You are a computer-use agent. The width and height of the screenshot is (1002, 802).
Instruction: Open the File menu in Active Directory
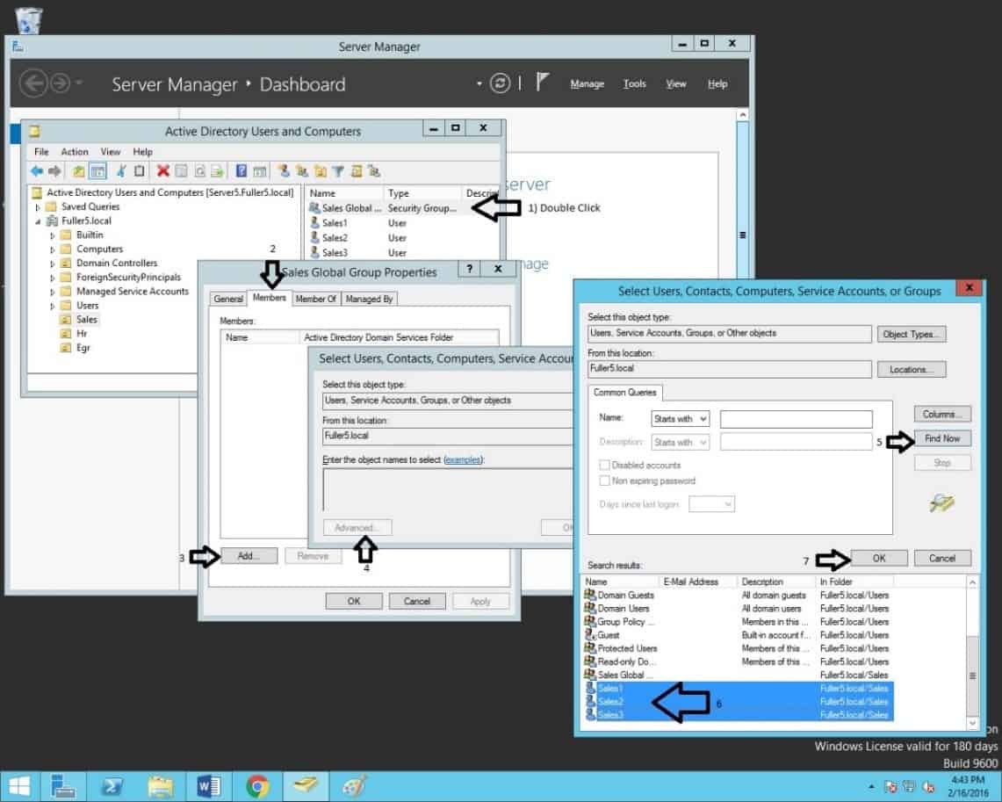tap(41, 151)
